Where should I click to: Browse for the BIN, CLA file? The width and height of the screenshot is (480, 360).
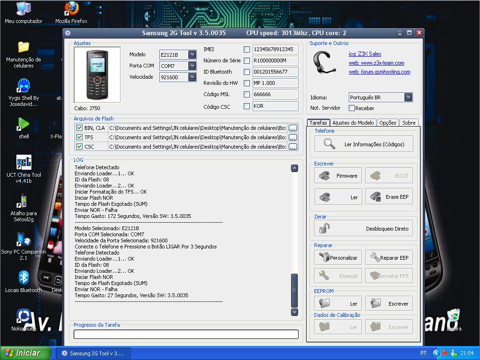(292, 128)
